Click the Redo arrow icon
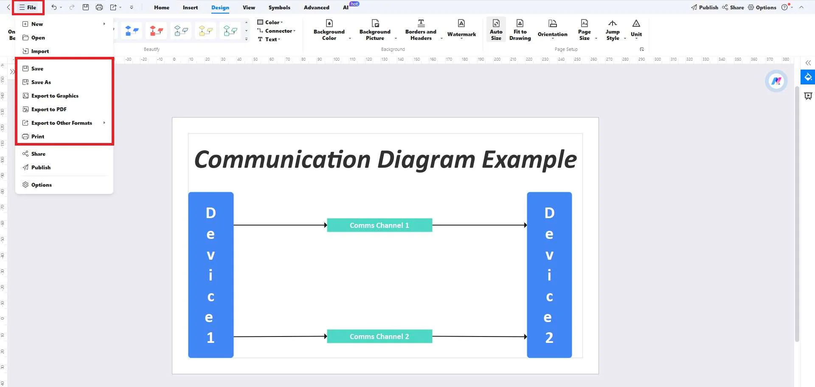This screenshot has height=387, width=815. tap(72, 7)
